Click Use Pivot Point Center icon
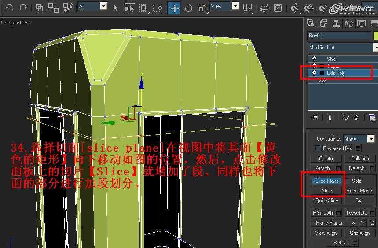 click(x=247, y=8)
